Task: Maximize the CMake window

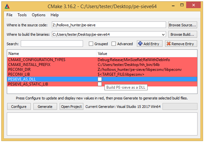Action: point(182,5)
